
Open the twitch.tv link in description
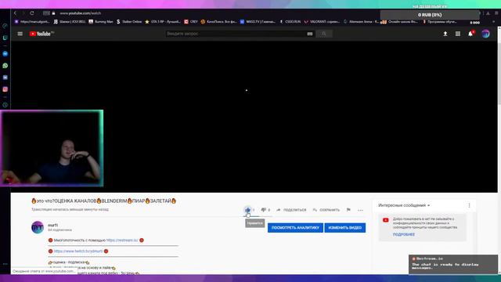(78, 251)
